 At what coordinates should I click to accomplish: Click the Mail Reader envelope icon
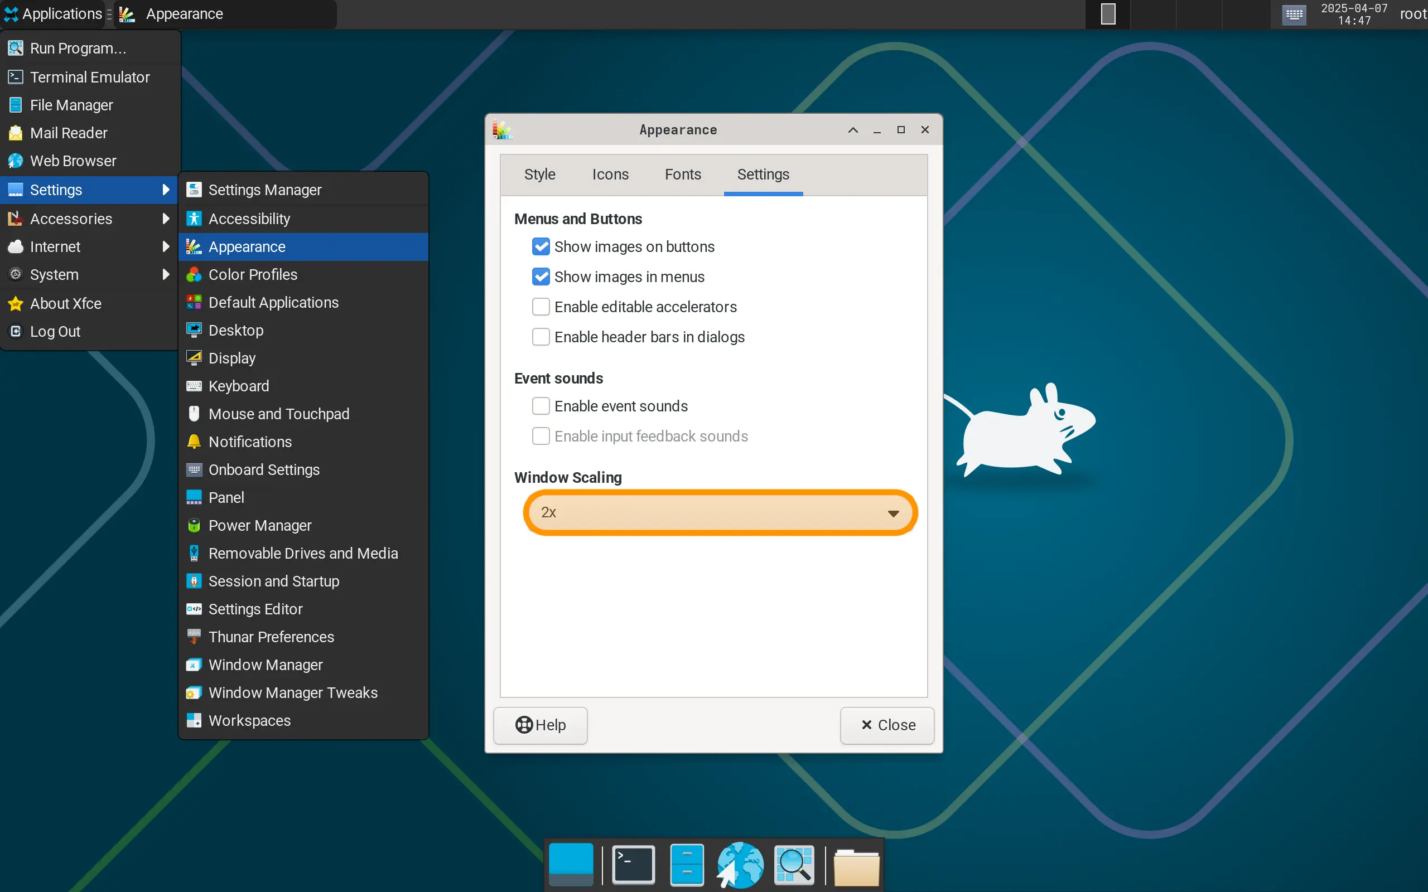coord(16,133)
